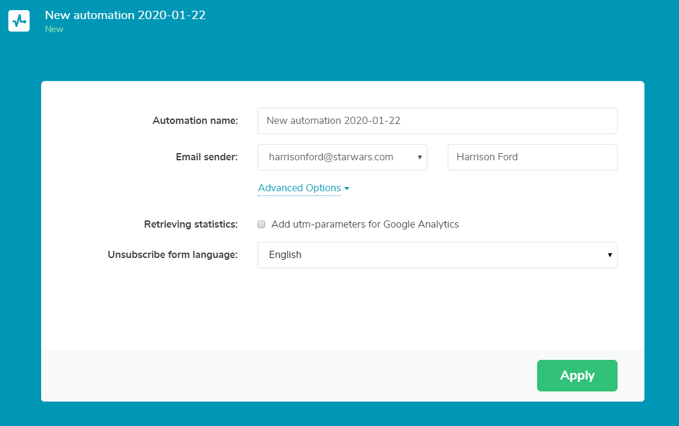679x426 pixels.
Task: Click the pulse logo icon in header
Action: 19,21
